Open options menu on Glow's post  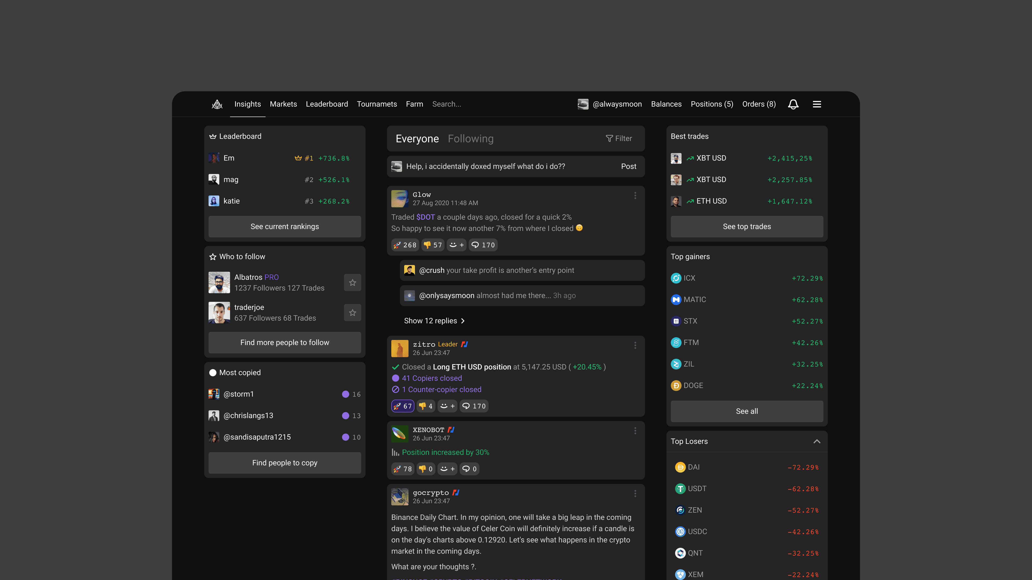(x=635, y=196)
